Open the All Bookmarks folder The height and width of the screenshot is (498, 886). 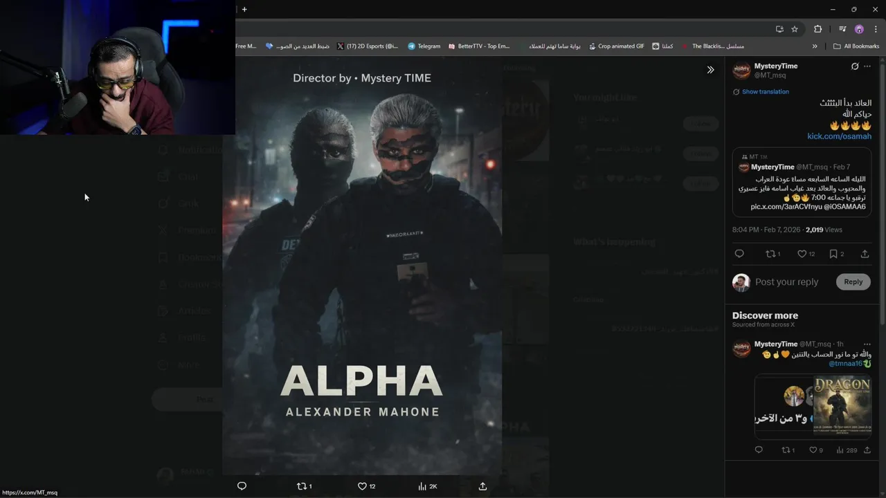tap(856, 46)
